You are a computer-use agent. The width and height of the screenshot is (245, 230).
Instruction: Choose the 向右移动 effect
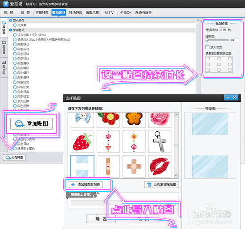(15, 49)
